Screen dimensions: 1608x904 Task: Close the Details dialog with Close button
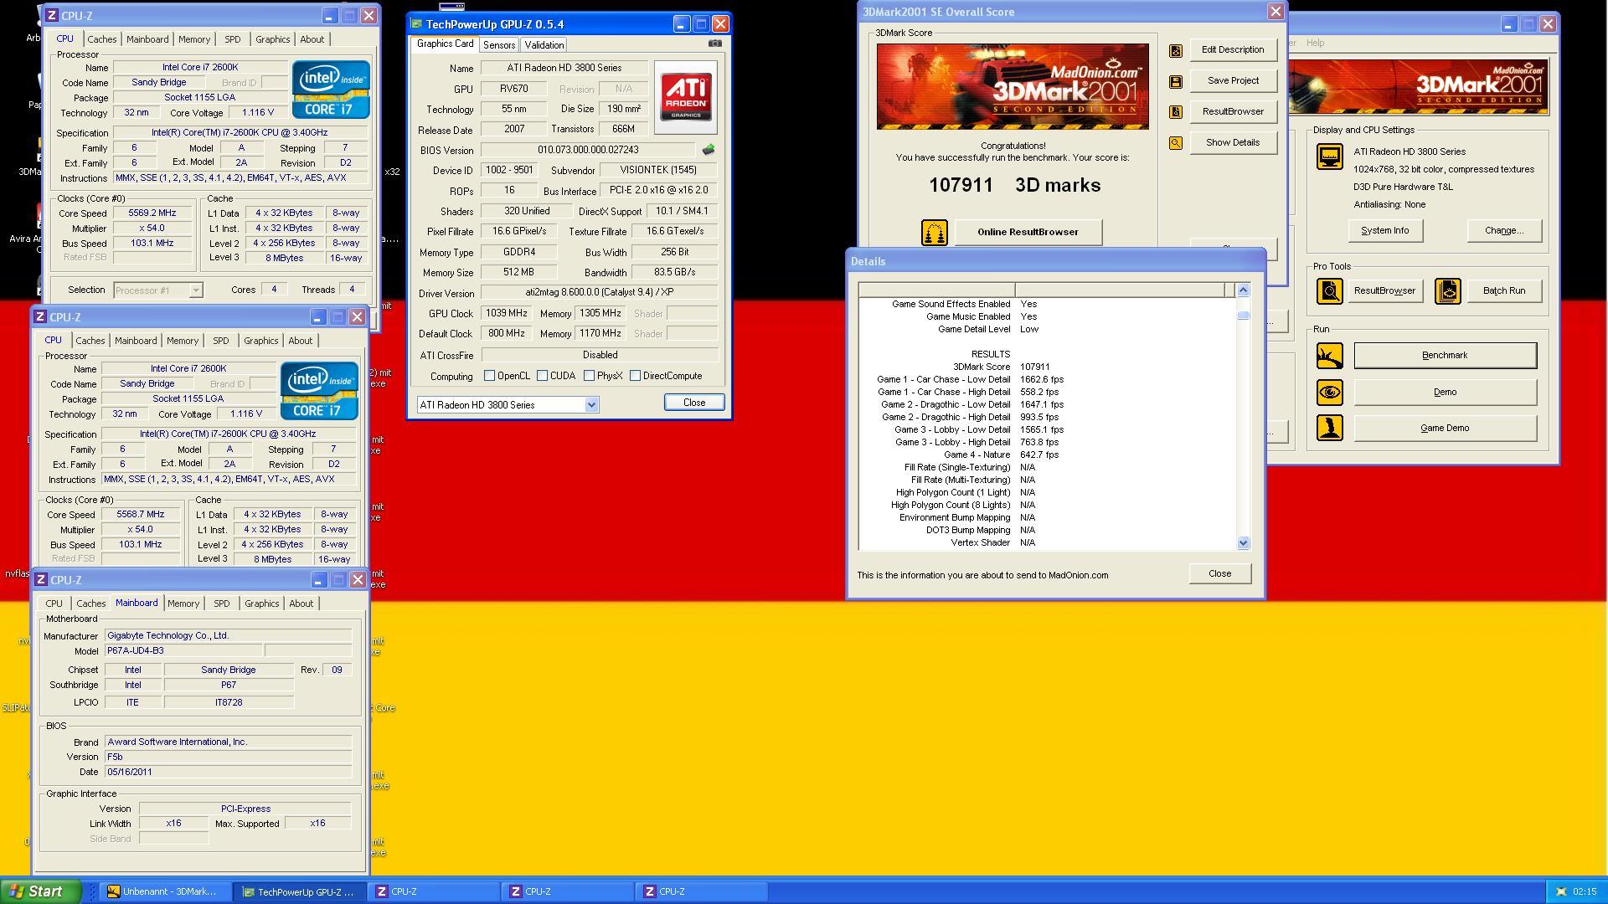click(1220, 574)
